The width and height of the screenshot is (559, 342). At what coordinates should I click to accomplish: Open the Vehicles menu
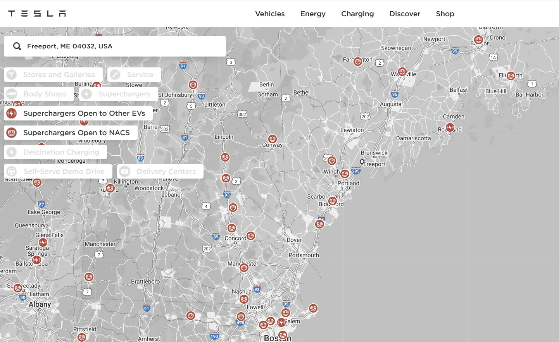270,14
